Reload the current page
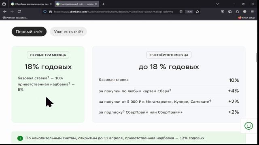Viewport: 259px width, 145px height. (19, 12)
